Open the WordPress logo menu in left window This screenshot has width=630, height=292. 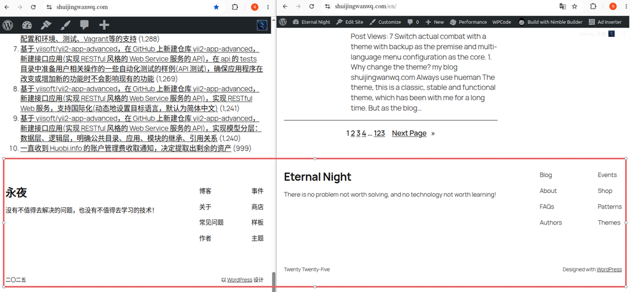coord(7,25)
